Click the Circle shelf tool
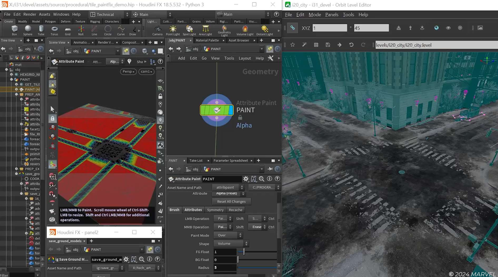Screen dimensions: 498x277 coord(107,30)
